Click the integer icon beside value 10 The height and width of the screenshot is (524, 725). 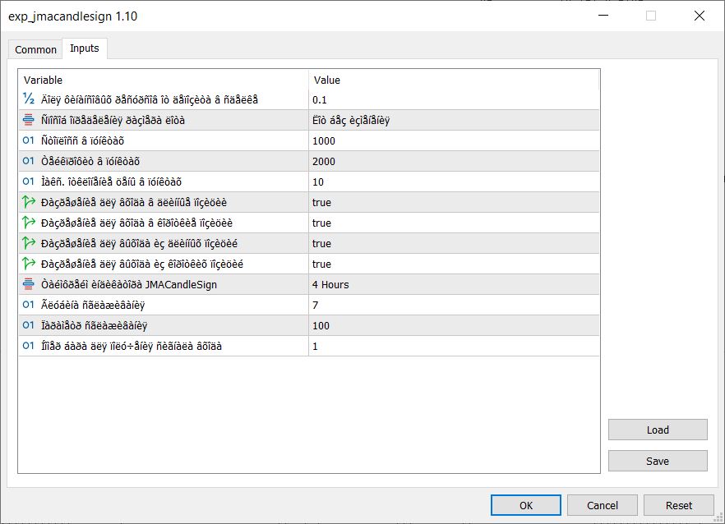29,182
